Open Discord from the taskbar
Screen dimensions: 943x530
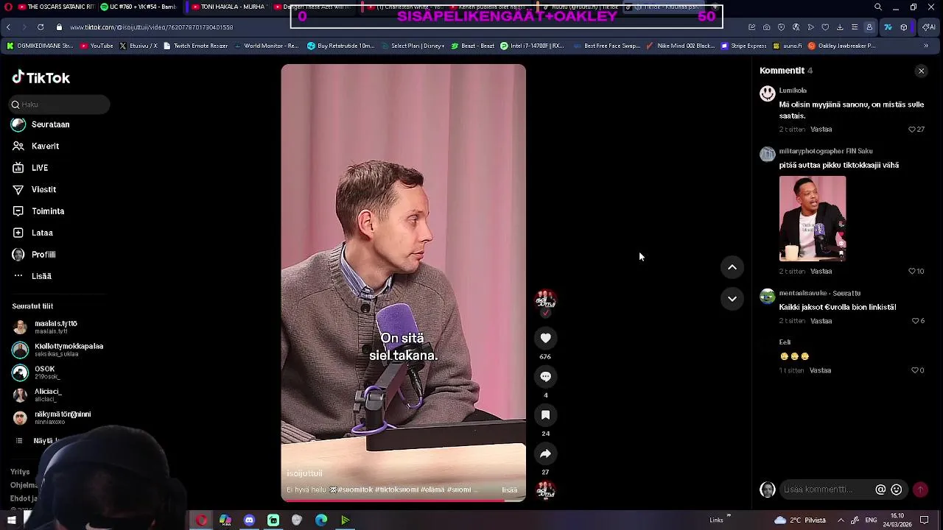(249, 520)
